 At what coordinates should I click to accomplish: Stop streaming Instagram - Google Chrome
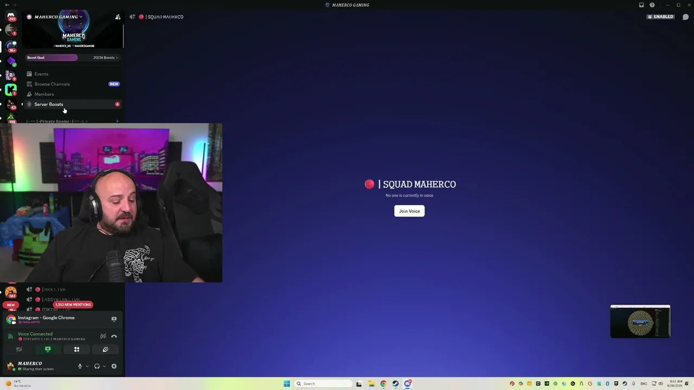[x=114, y=319]
